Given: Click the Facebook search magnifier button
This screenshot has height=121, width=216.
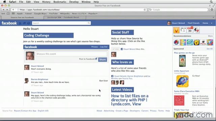Looking at the screenshot, I should point(89,23).
